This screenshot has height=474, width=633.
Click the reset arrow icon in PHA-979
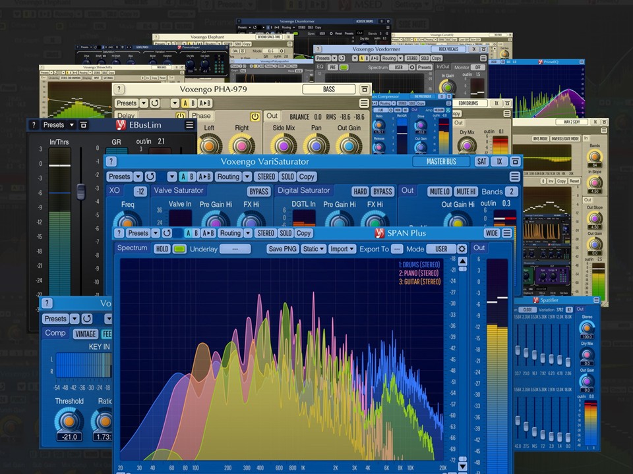coord(154,103)
